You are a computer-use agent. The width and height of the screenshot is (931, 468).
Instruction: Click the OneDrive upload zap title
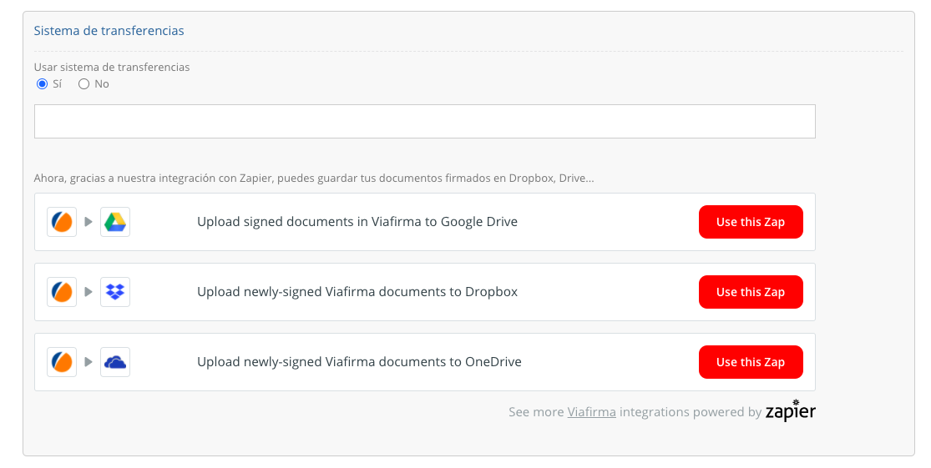point(359,362)
